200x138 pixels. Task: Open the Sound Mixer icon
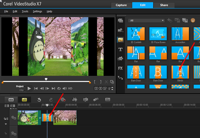point(75,100)
